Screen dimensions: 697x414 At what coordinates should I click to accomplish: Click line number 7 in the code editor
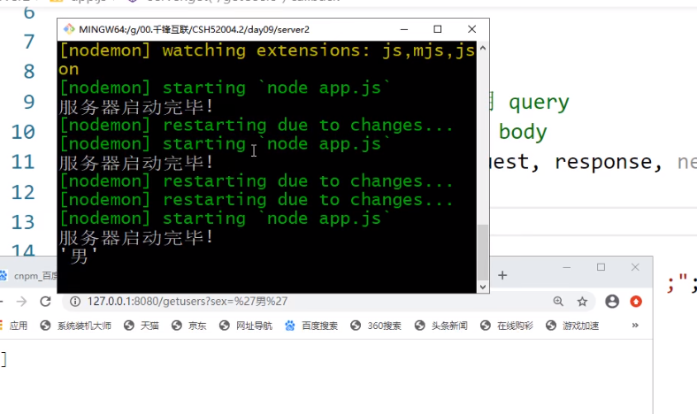coord(29,42)
